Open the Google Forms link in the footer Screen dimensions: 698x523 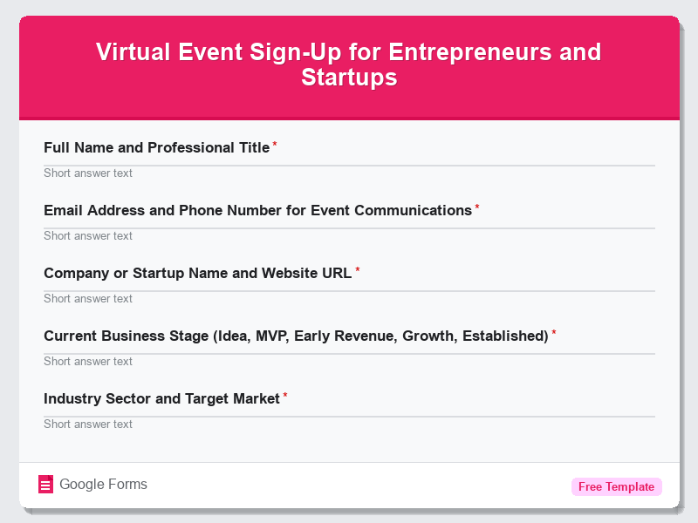pyautogui.click(x=102, y=484)
